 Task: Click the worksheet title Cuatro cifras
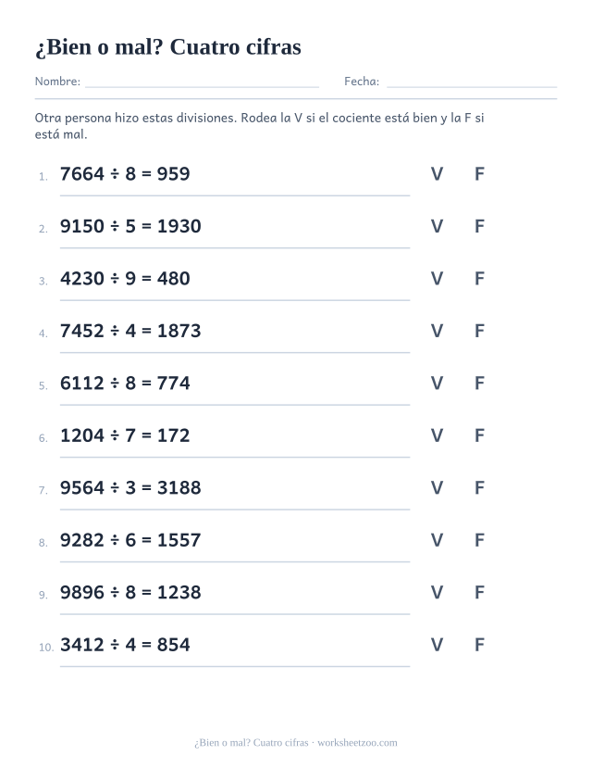tap(235, 47)
